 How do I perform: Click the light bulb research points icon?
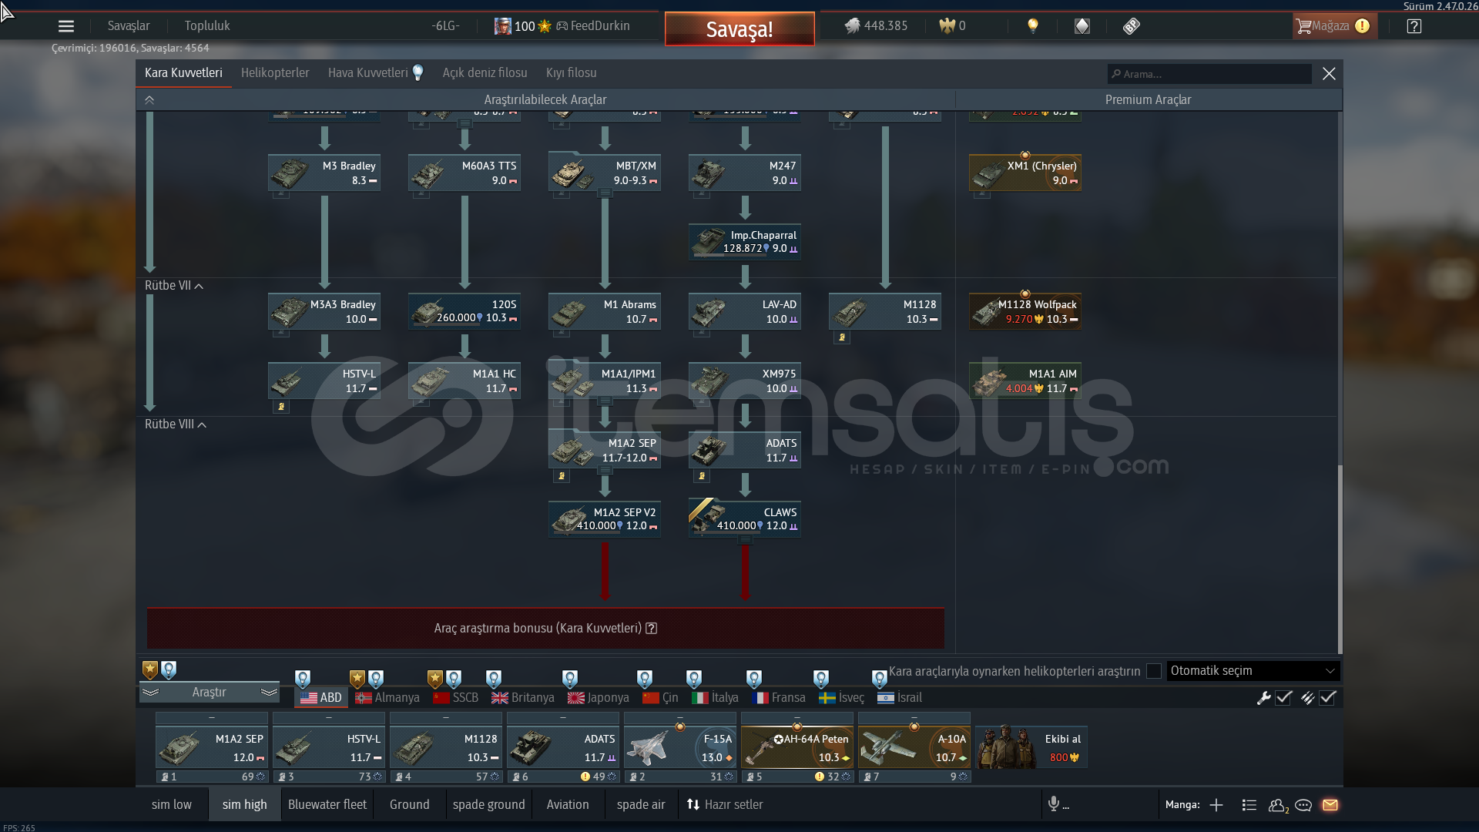1033,26
